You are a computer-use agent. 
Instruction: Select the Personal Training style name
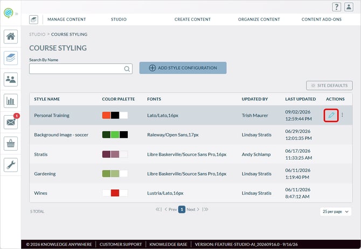click(52, 115)
